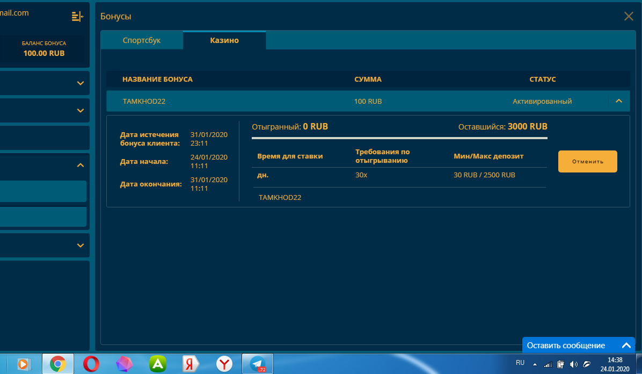Viewport: 642px width, 374px height.
Task: Select the Казино tab
Action: (x=224, y=40)
